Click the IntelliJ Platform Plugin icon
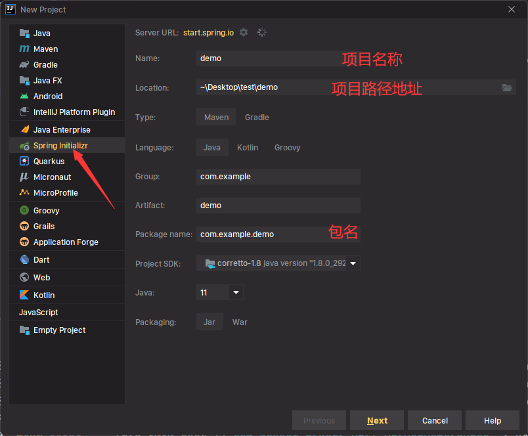Screen dimensions: 528x436 point(24,112)
